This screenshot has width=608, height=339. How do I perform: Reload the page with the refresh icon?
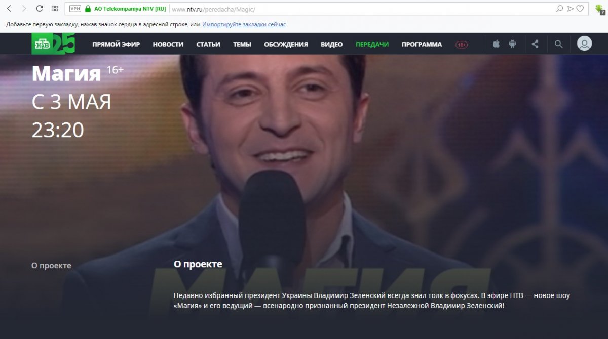coord(39,9)
